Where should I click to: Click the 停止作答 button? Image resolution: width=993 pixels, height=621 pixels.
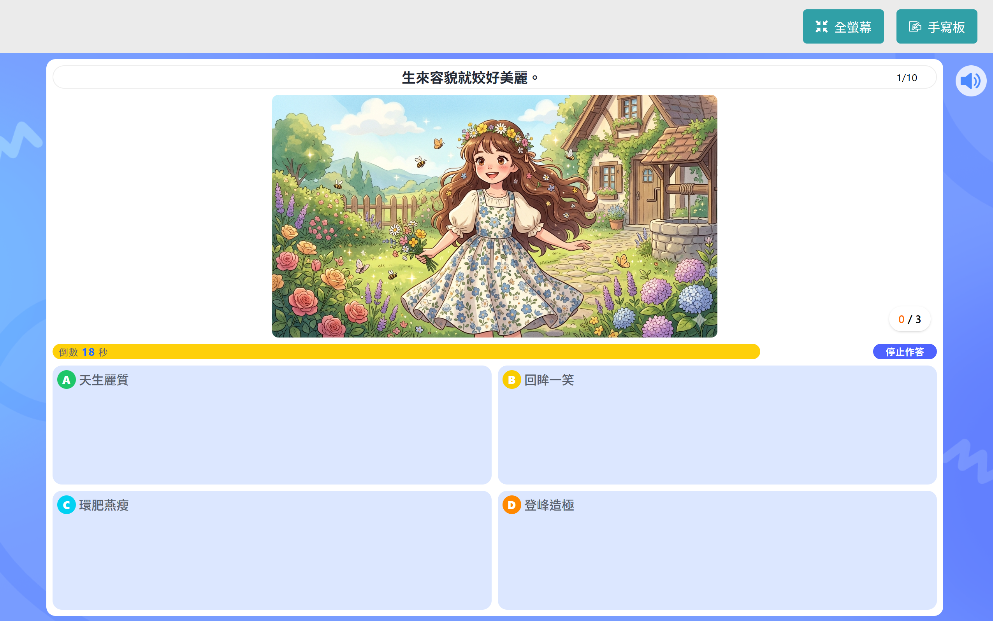[x=905, y=352]
